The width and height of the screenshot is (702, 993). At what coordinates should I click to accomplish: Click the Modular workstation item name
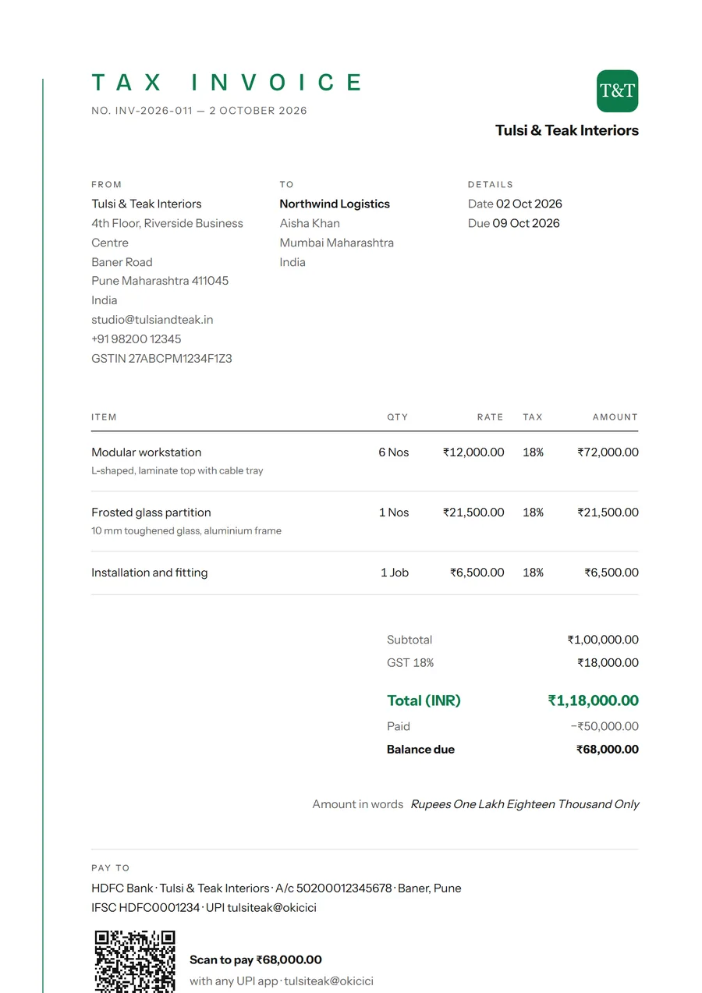pyautogui.click(x=147, y=452)
